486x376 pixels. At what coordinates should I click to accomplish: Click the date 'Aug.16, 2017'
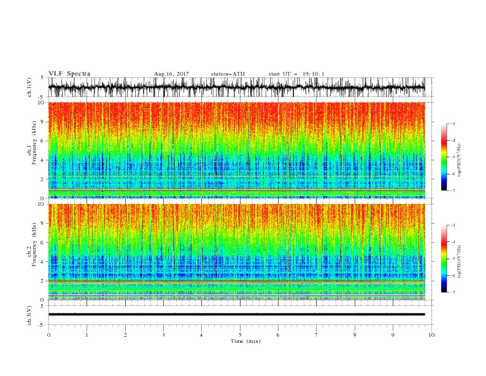(x=171, y=74)
